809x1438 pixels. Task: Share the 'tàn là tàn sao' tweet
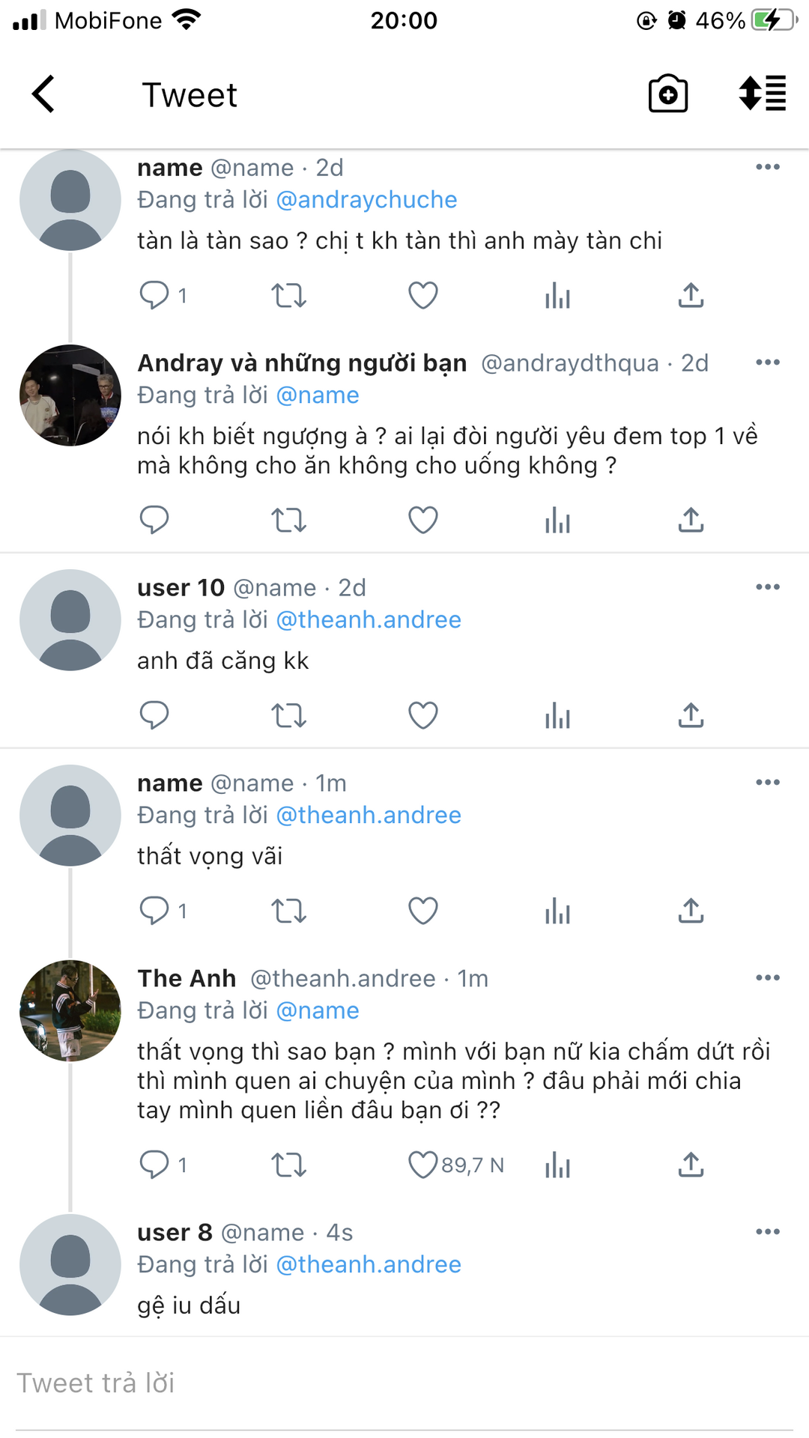(691, 295)
